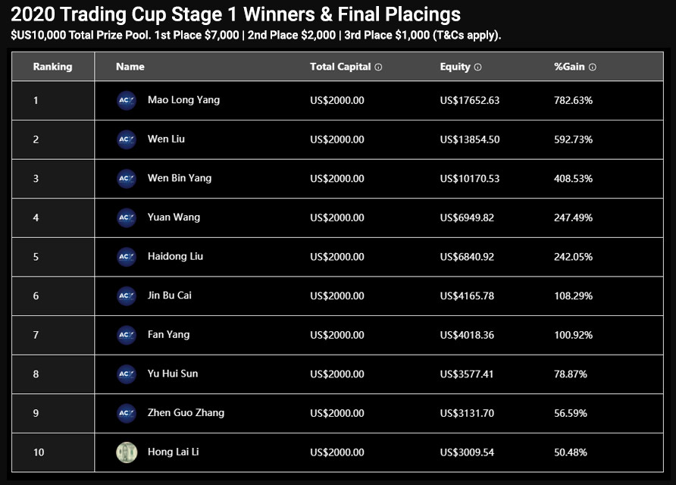Click the AC avatar icon beside Mao Long Yang
Screen dimensions: 676x485
(126, 100)
